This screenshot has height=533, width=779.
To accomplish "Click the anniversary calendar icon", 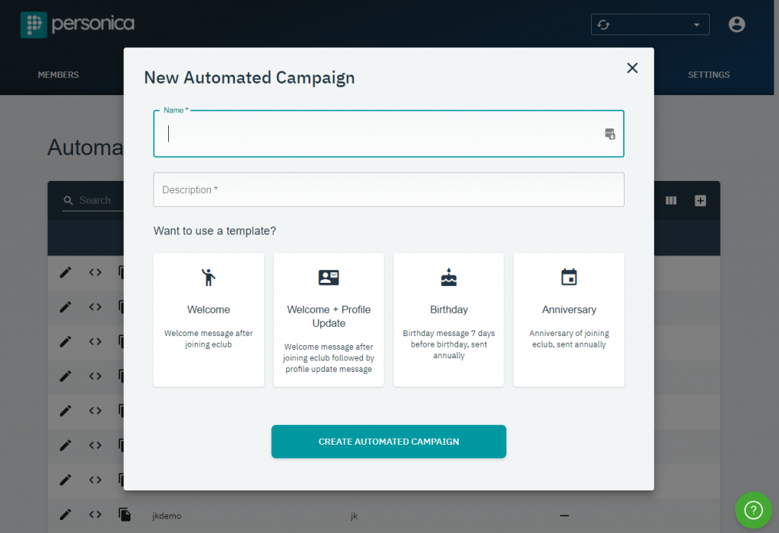I will click(569, 278).
